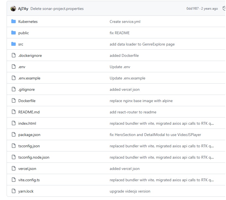Click the Kubernetes folder icon
This screenshot has width=226, height=200.
tap(14, 22)
